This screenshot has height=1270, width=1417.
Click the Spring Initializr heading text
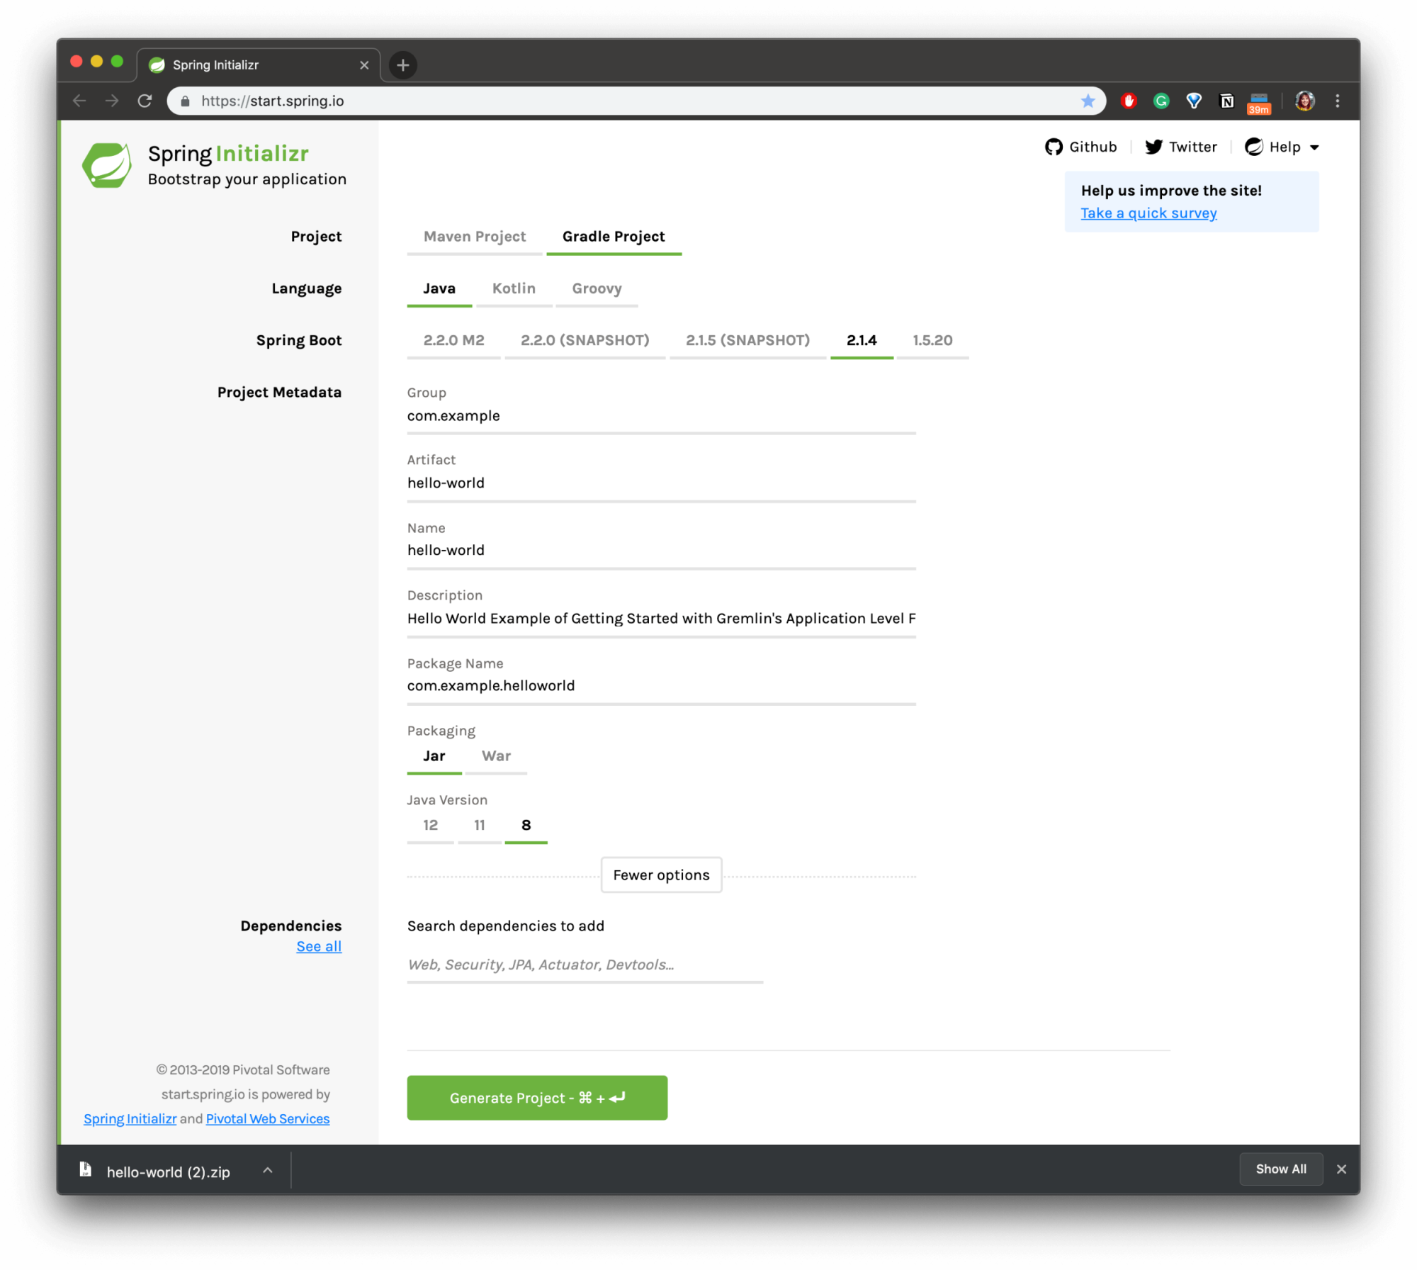point(228,154)
